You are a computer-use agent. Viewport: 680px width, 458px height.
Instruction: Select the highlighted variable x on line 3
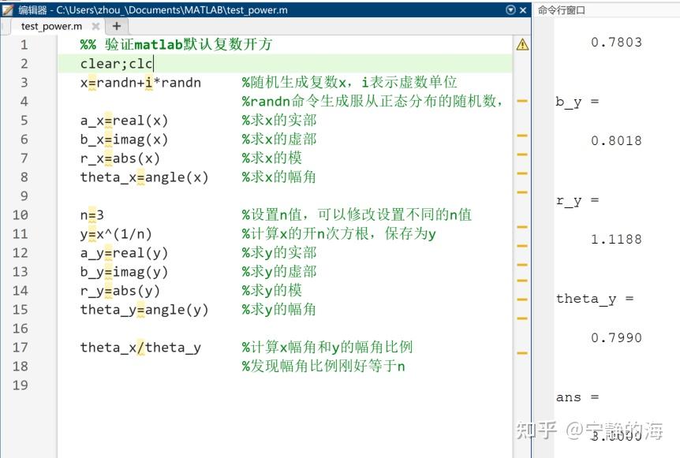click(84, 83)
